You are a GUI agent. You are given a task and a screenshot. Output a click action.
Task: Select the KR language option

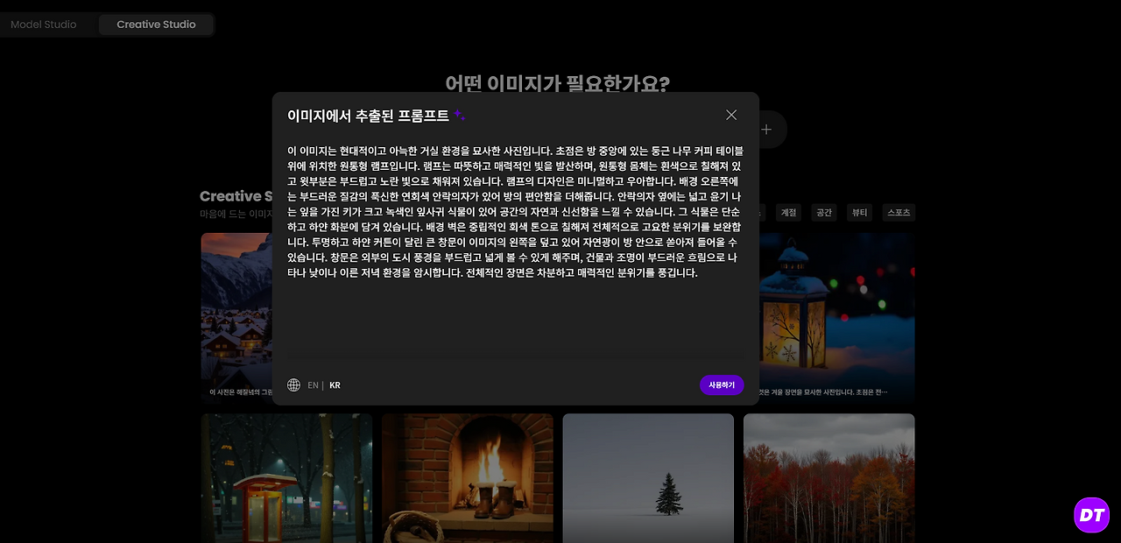334,384
